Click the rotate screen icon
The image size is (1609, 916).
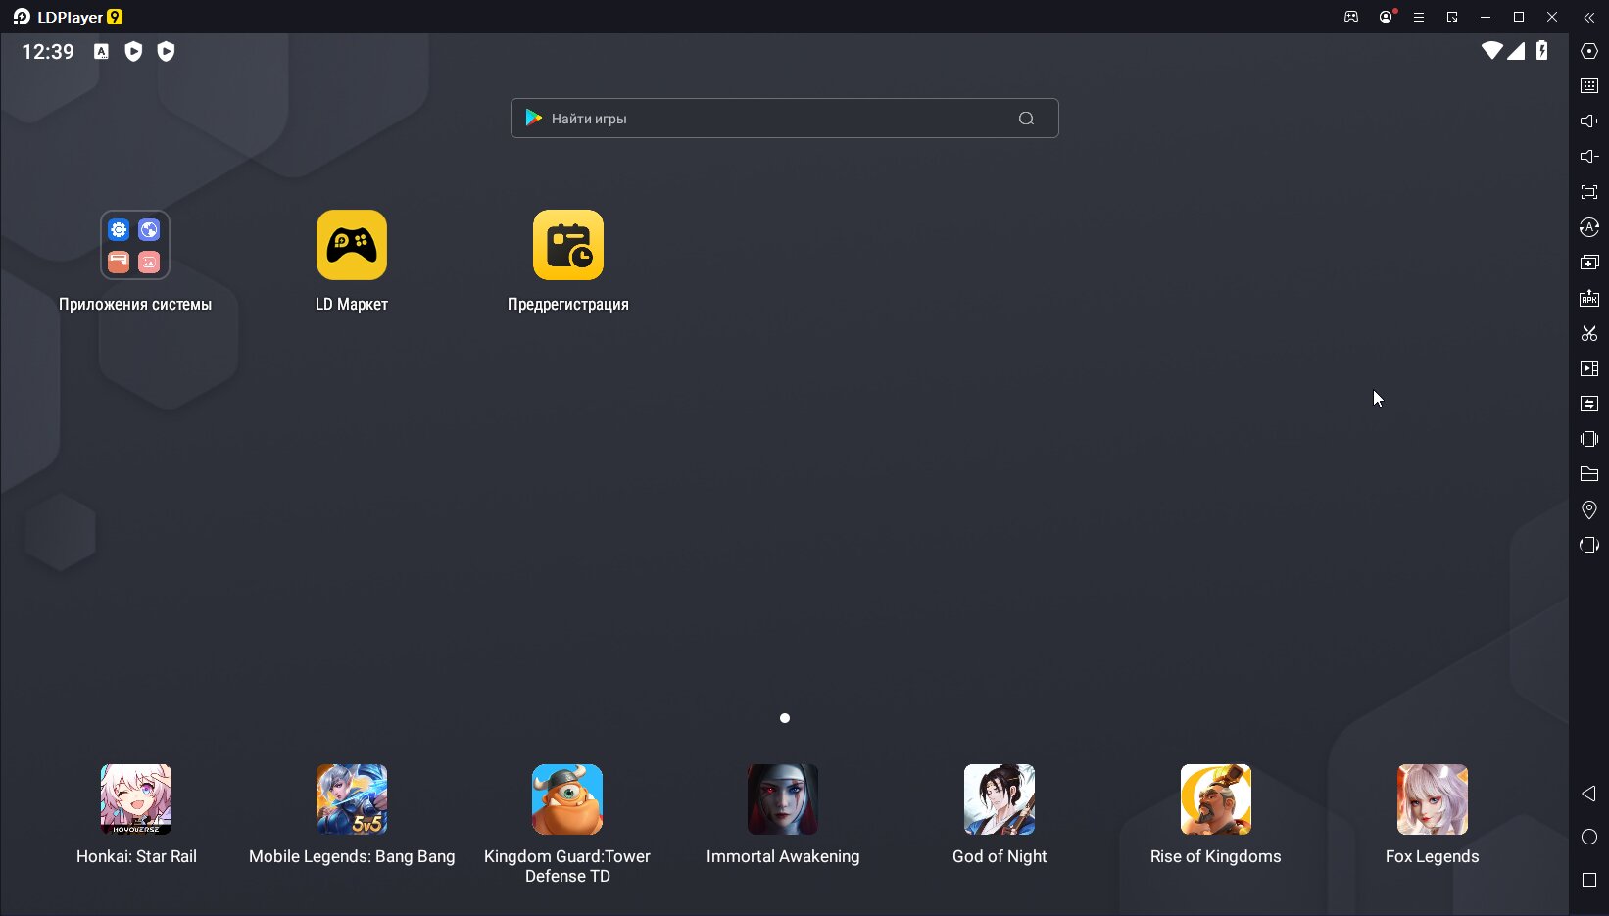1589,545
